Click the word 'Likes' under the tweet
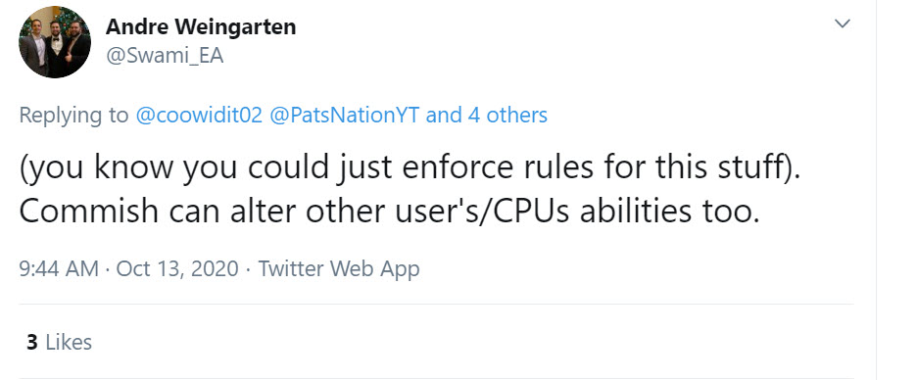 (69, 342)
